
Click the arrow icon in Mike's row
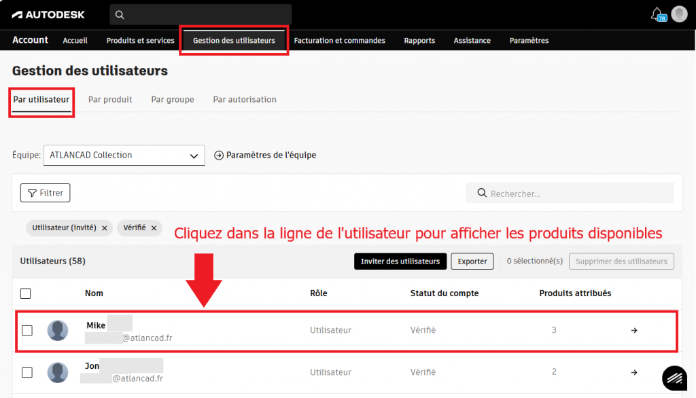(x=634, y=331)
